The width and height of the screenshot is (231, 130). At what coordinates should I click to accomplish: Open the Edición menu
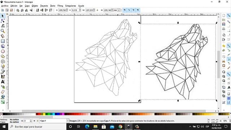14,6
